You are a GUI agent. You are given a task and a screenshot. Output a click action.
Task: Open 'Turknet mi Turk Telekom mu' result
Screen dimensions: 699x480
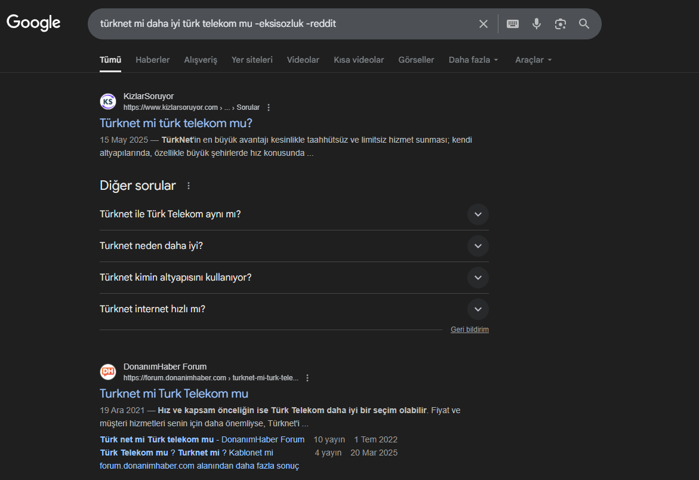[174, 393]
